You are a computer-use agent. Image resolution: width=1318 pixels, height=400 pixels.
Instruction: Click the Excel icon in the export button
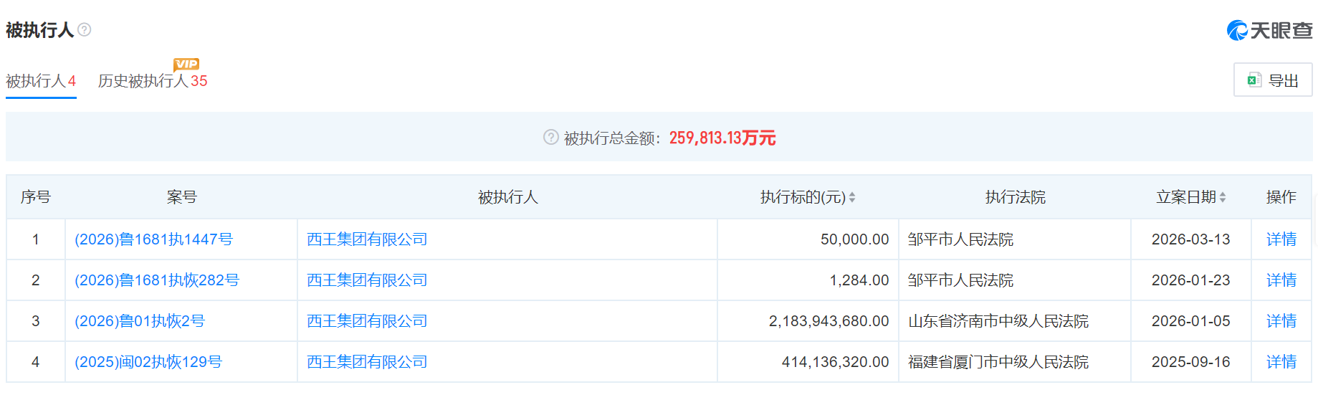(1254, 80)
